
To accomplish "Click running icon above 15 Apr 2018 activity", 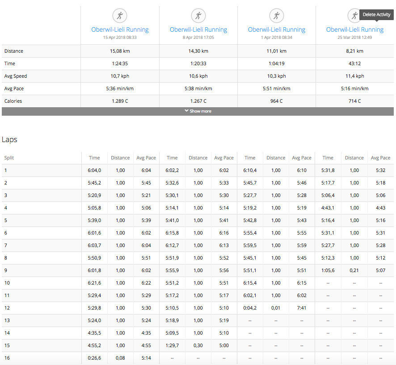I will (120, 16).
